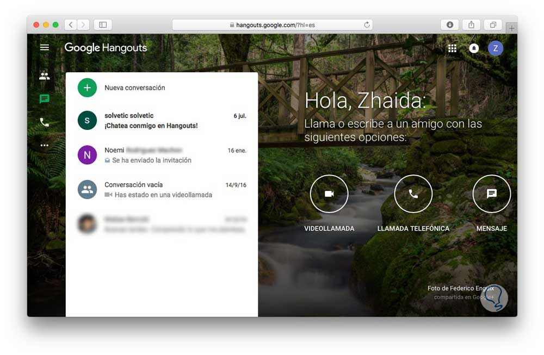This screenshot has width=544, height=355.
Task: Click the group avatar of Conversación vacía
Action: [87, 190]
